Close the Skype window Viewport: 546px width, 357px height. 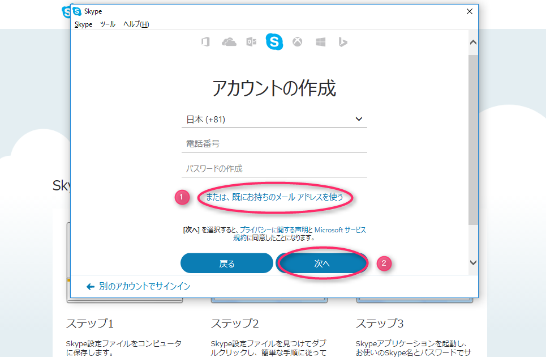[470, 11]
